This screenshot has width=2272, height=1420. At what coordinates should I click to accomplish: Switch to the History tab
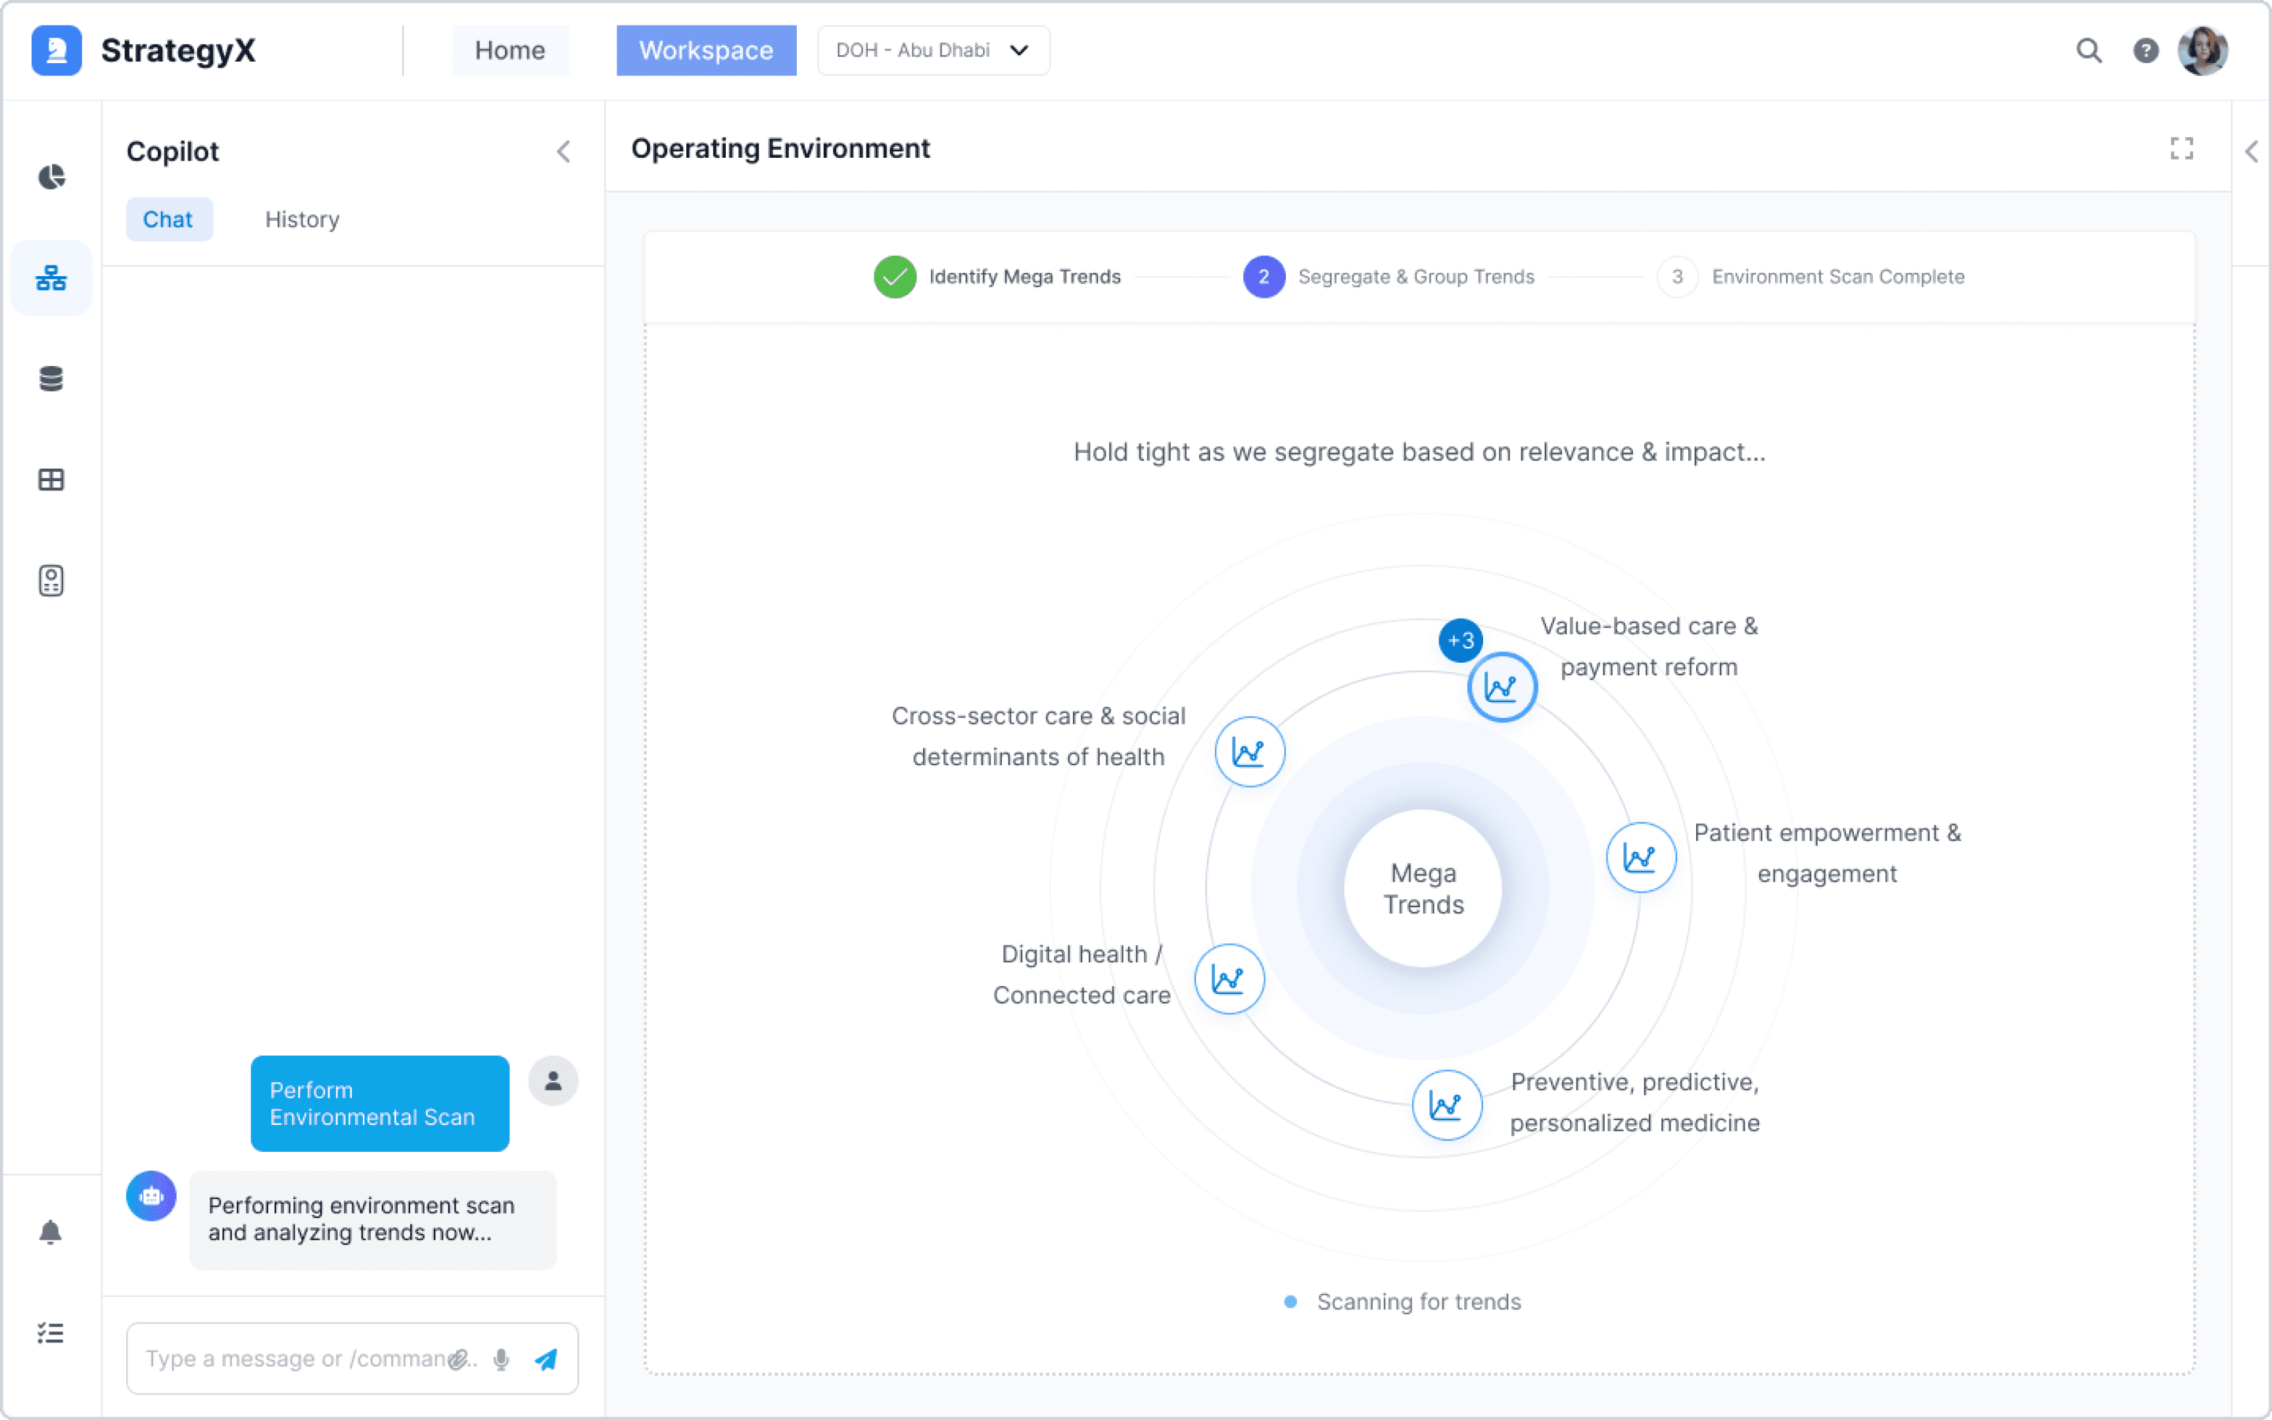[x=301, y=219]
